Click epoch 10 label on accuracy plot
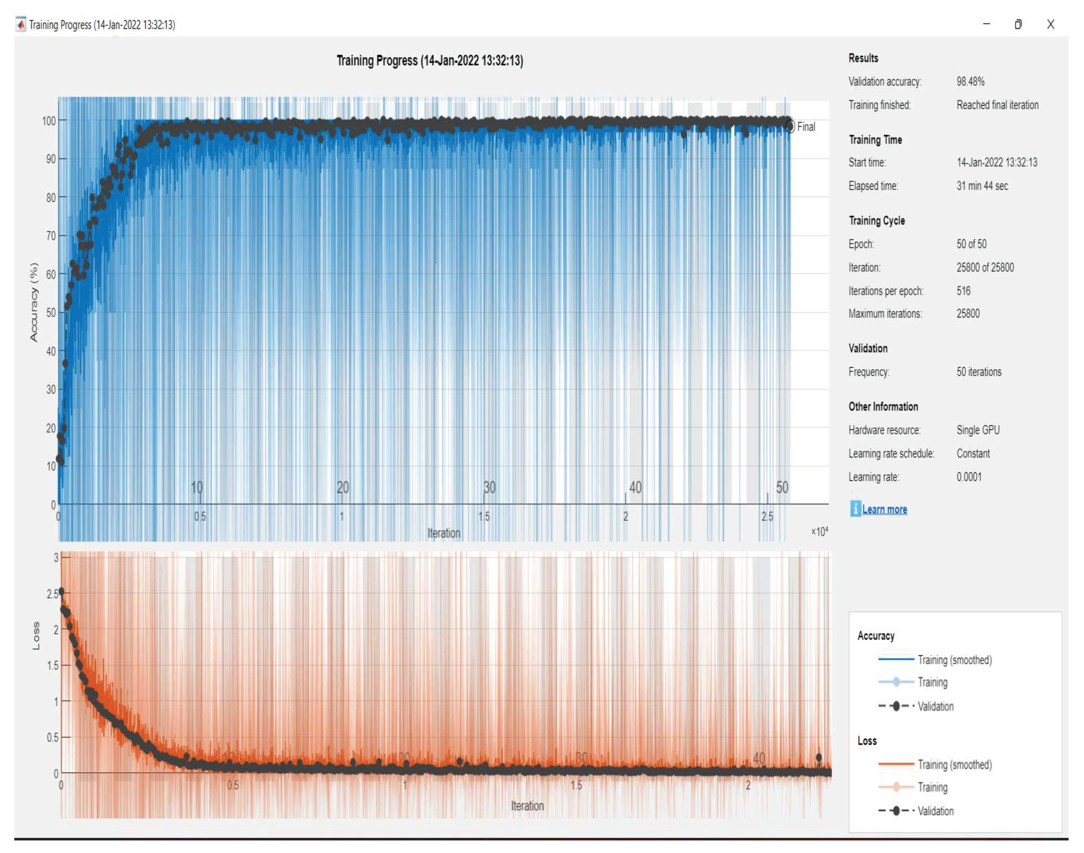The width and height of the screenshot is (1084, 853). (197, 487)
